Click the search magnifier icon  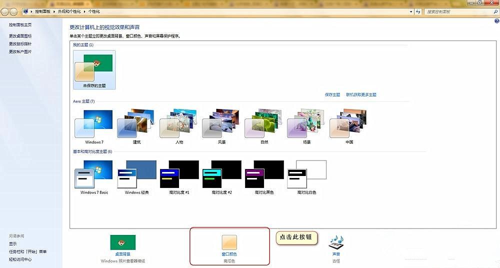(x=495, y=12)
